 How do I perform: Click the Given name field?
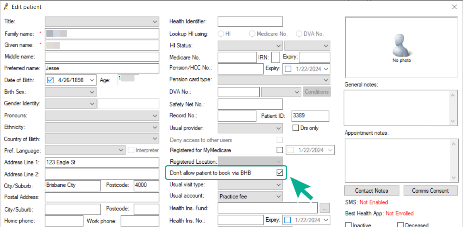click(102, 45)
